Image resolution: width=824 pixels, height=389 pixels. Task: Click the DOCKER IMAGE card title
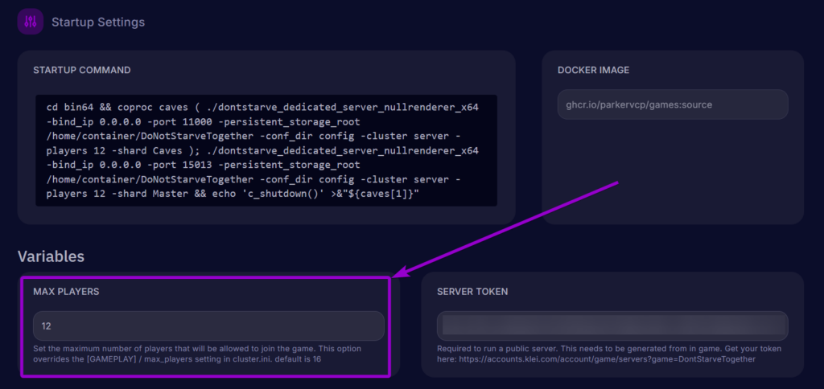[x=593, y=70]
